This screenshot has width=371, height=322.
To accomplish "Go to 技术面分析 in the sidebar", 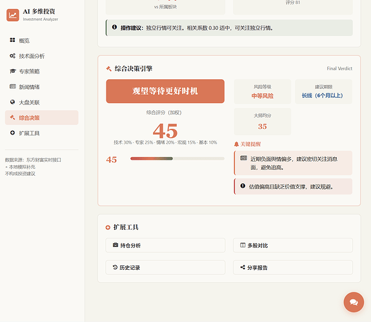I will point(42,56).
